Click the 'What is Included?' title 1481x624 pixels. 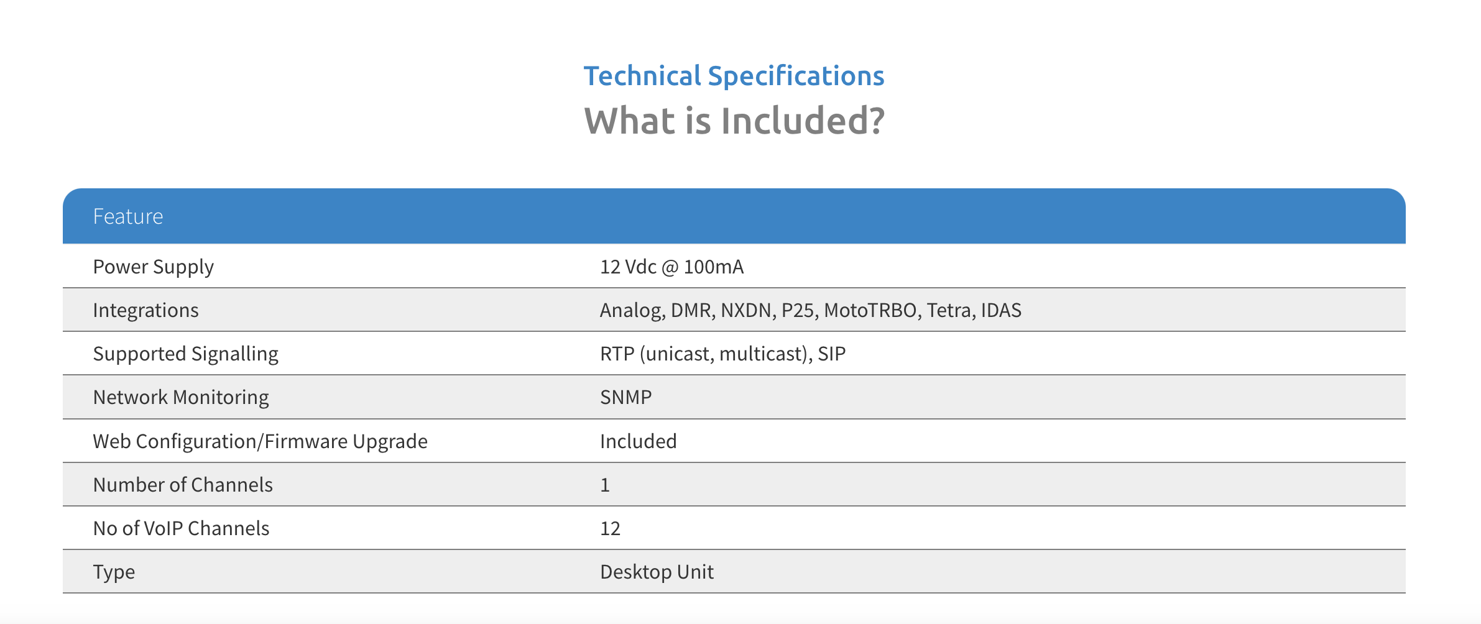coord(734,121)
